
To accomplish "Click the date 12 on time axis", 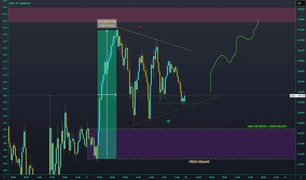I will tap(86, 177).
